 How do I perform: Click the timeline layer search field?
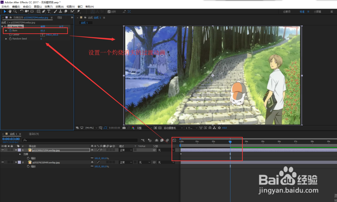pos(80,140)
